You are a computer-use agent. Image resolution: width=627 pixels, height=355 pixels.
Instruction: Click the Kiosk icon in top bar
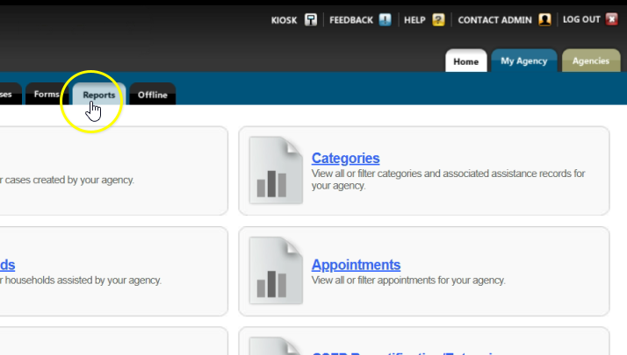(x=311, y=19)
